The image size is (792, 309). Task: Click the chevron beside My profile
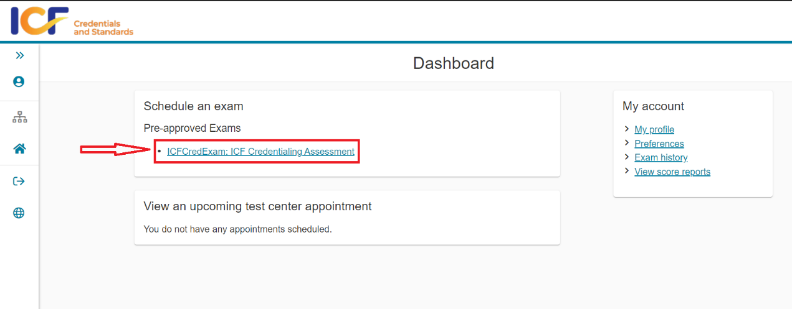click(x=626, y=129)
